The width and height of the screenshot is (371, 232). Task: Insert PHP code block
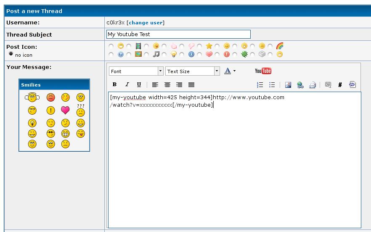352,84
